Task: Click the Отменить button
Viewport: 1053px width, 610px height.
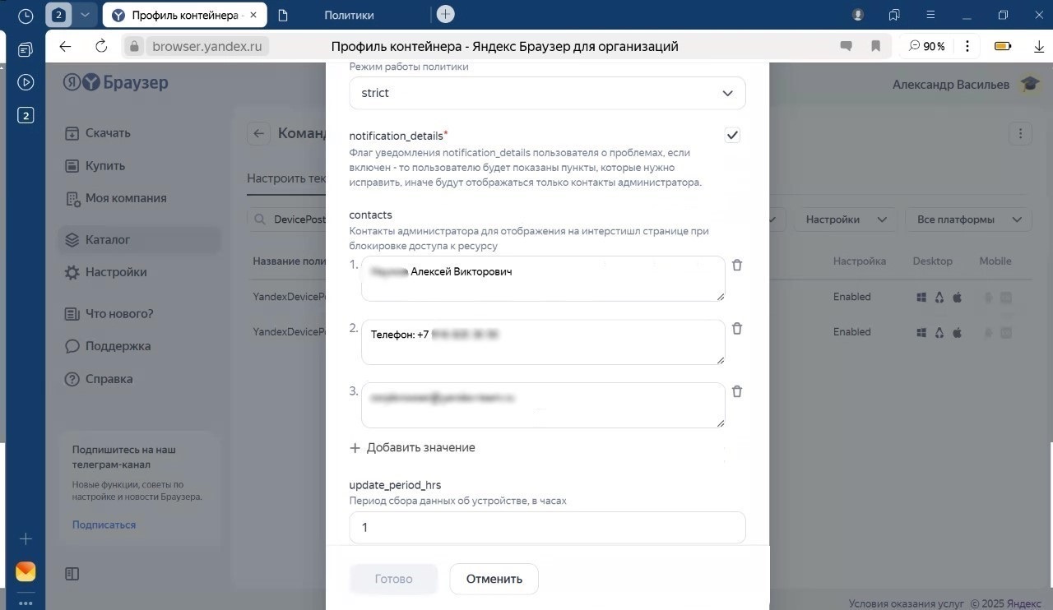Action: 494,579
